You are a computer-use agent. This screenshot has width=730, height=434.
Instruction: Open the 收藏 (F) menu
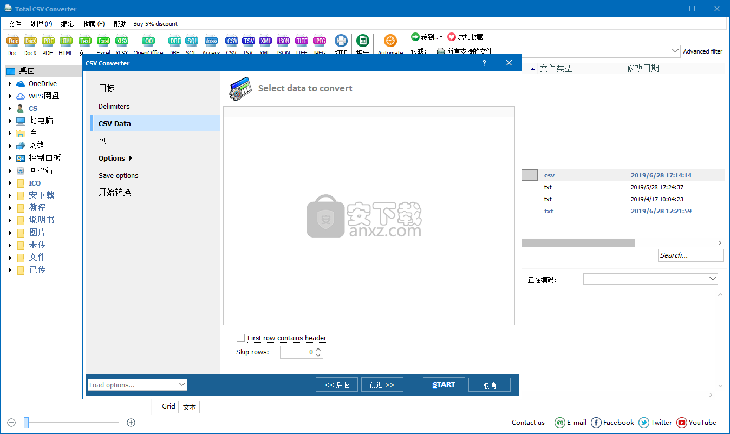(x=94, y=24)
